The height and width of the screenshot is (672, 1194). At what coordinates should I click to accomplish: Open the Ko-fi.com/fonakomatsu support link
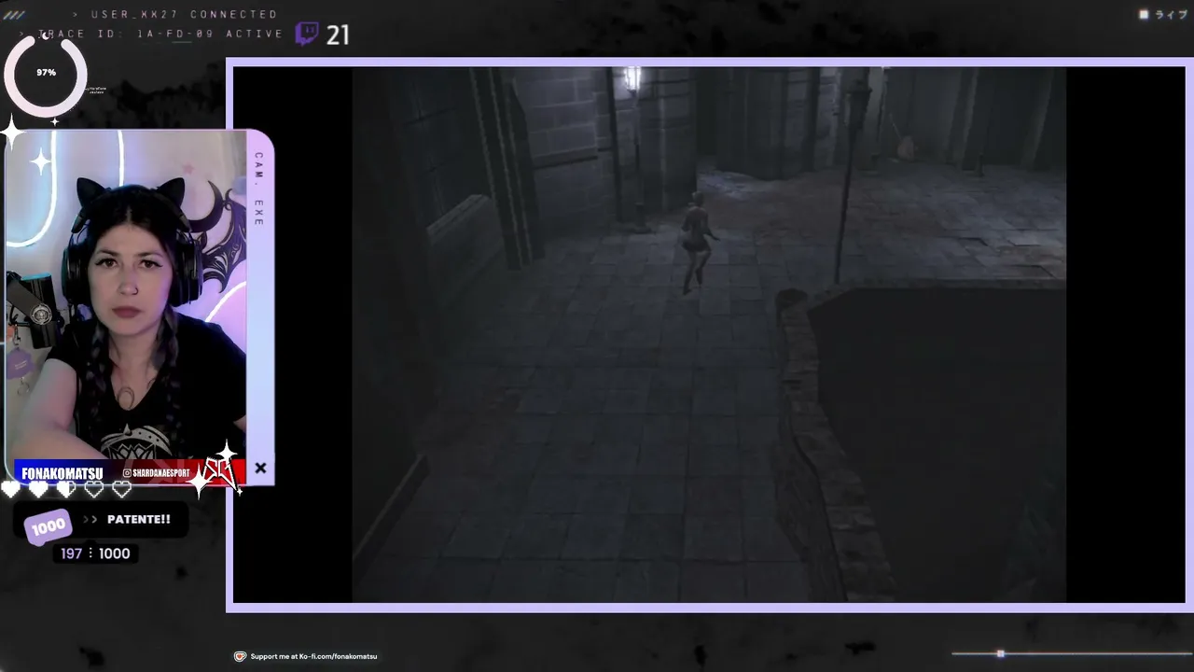[x=314, y=656]
